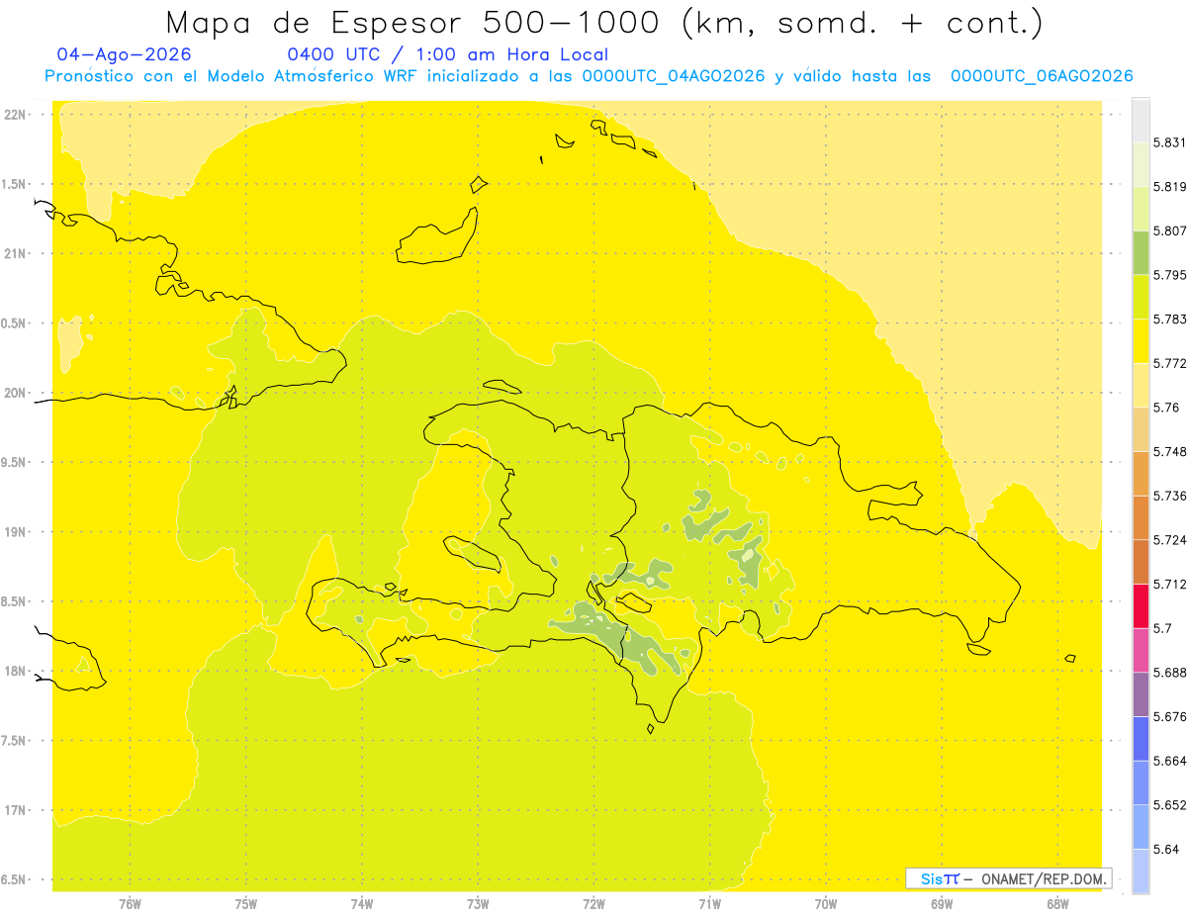The height and width of the screenshot is (917, 1187).
Task: Select the legend value 5.676
Action: (x=1170, y=716)
